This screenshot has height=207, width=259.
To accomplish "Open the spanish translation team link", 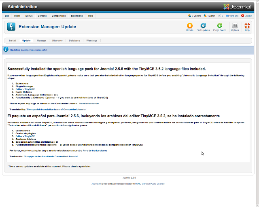I will 56,109.
